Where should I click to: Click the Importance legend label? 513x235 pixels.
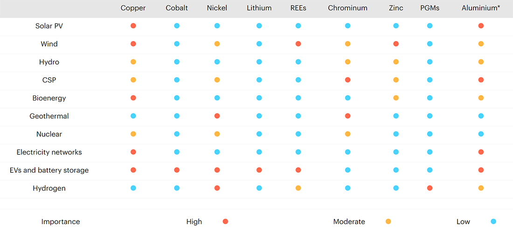[x=61, y=222]
